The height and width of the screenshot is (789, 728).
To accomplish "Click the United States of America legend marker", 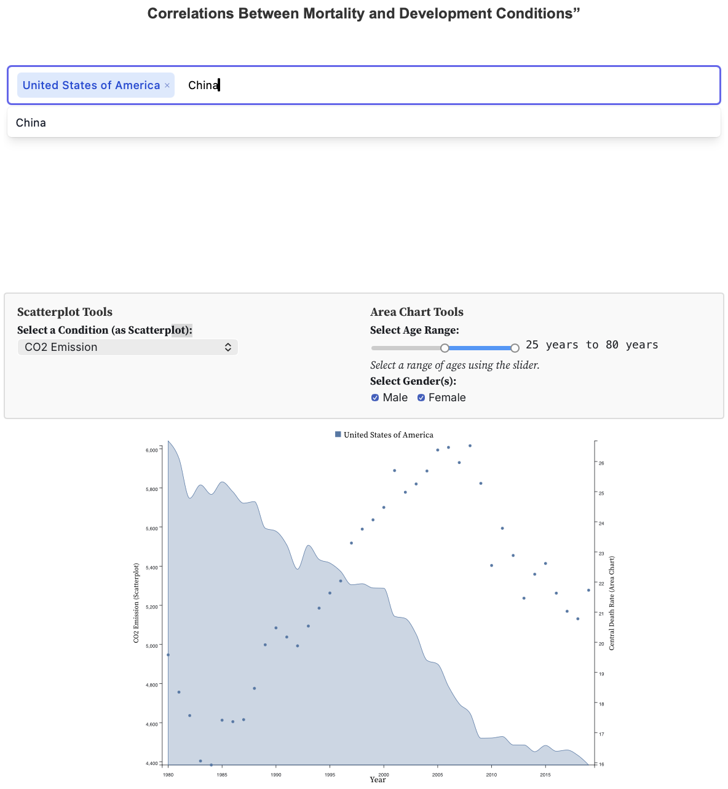I will click(338, 434).
